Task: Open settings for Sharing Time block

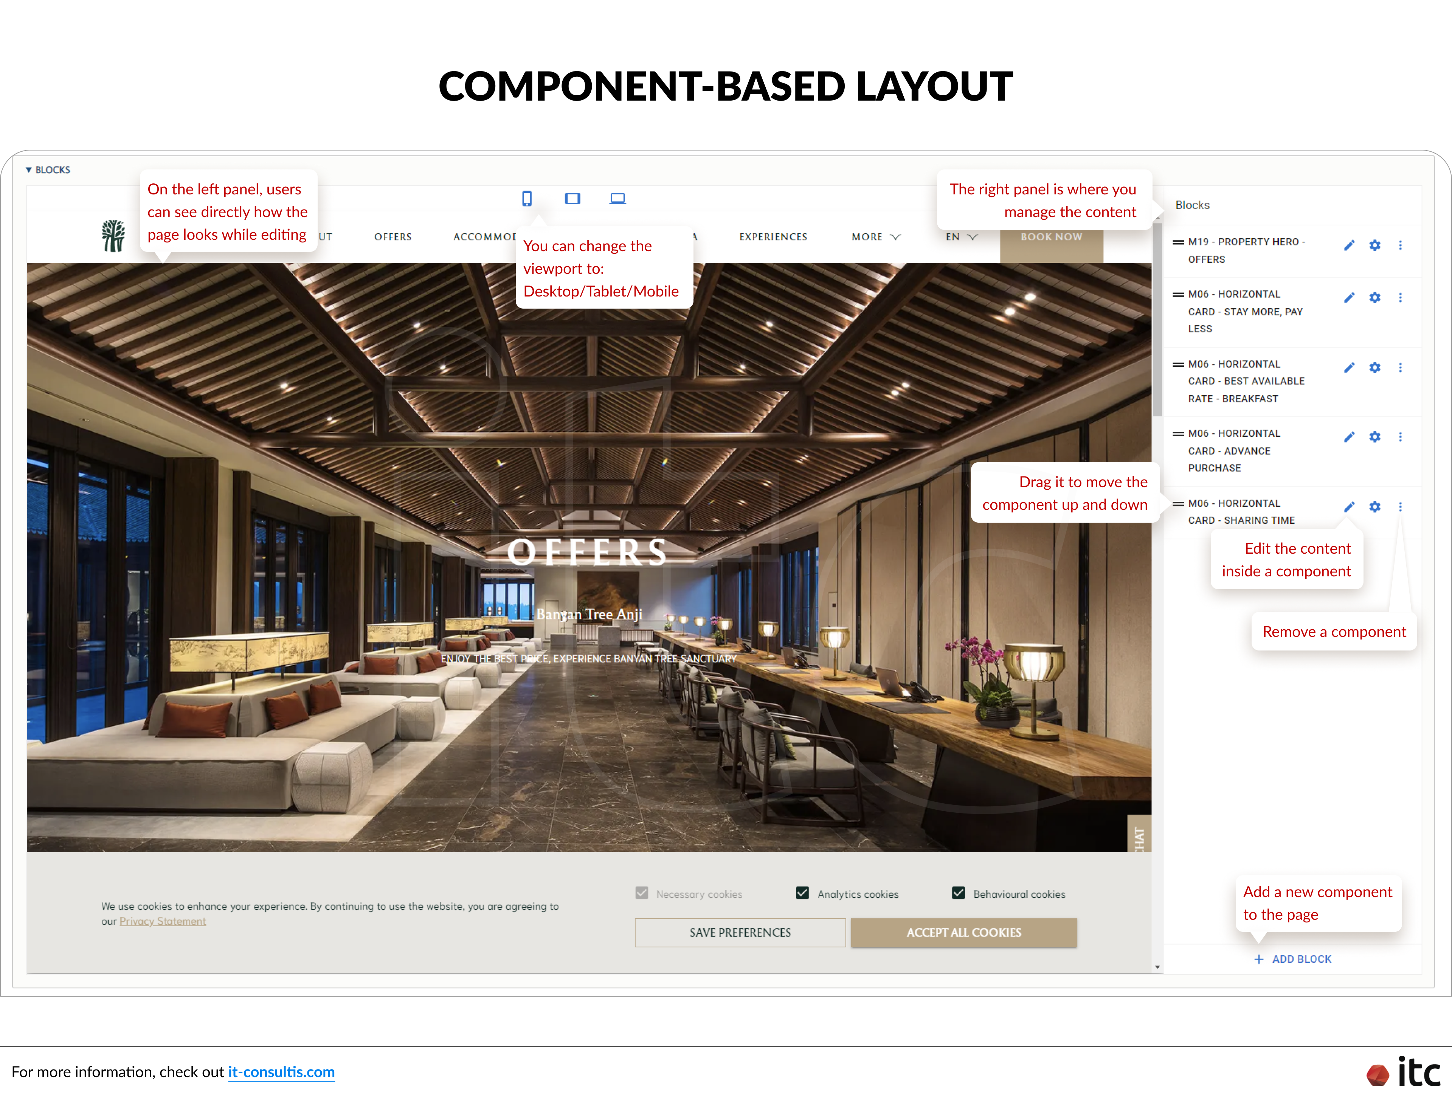Action: point(1374,507)
